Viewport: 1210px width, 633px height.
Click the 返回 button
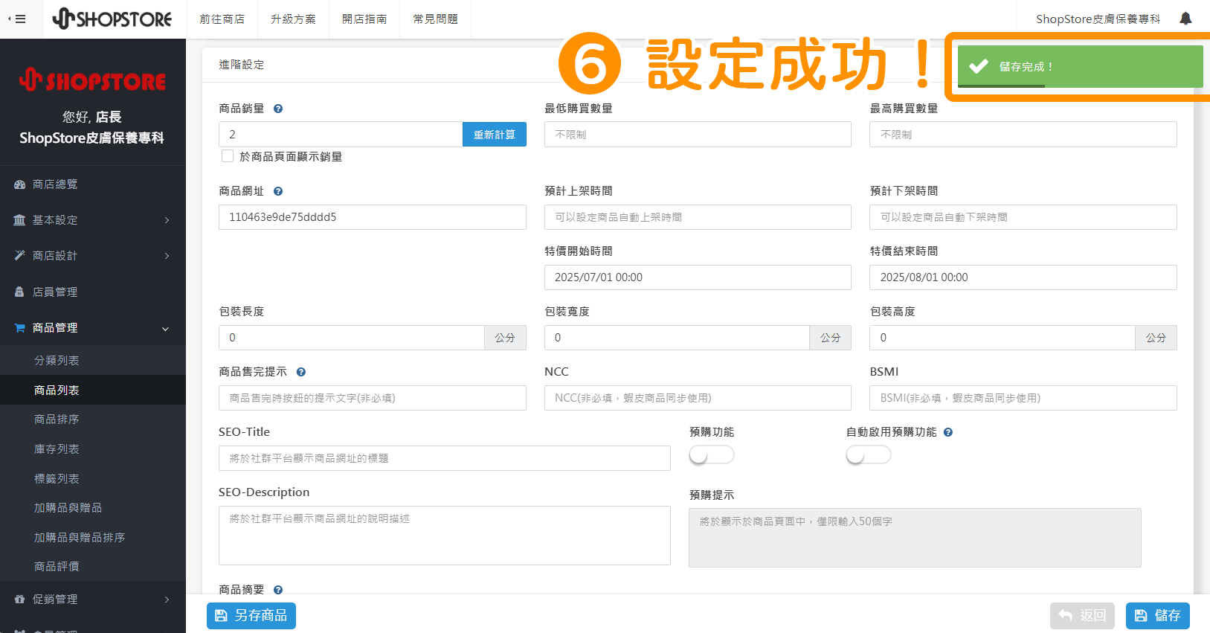[1082, 616]
